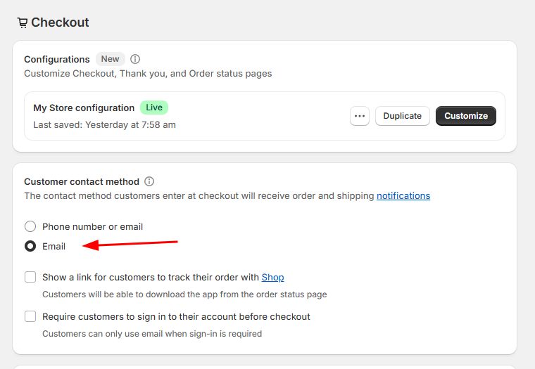Click the info icon next to Configurations

[x=136, y=59]
